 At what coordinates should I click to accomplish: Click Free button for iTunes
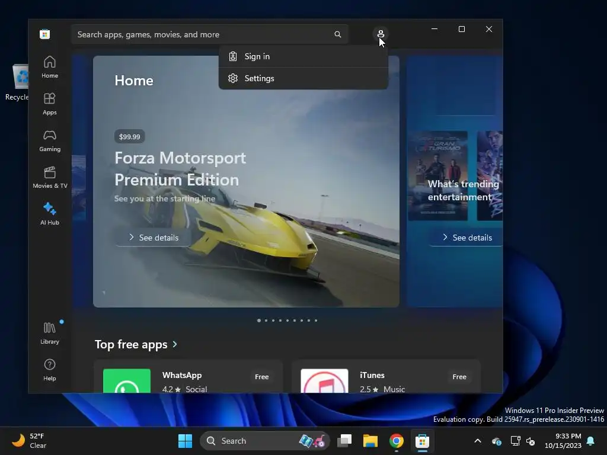coord(459,376)
